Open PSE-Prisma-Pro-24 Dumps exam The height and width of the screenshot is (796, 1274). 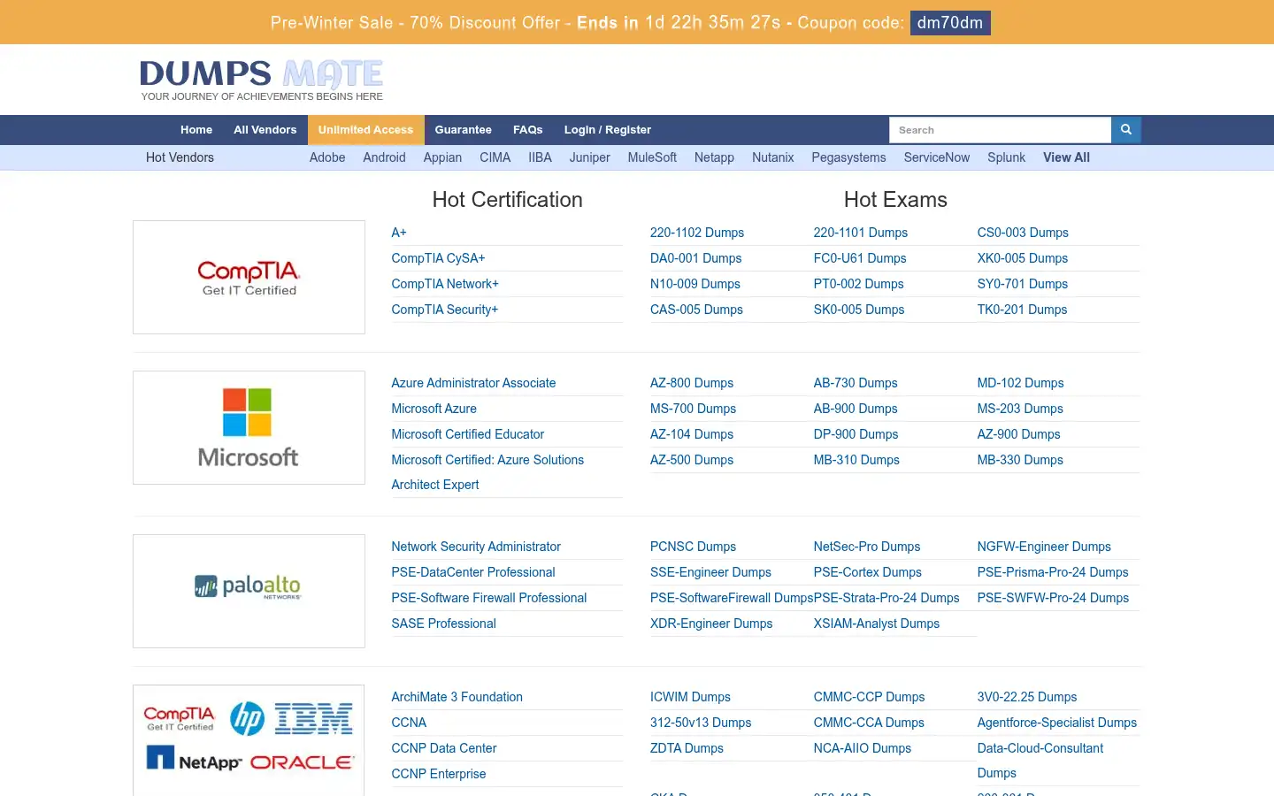[1053, 572]
